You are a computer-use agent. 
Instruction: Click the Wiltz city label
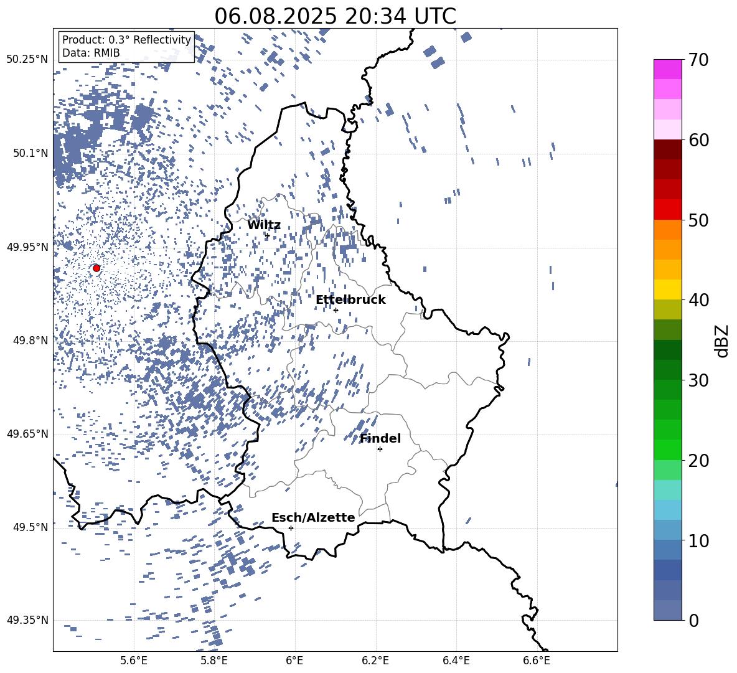tap(264, 225)
